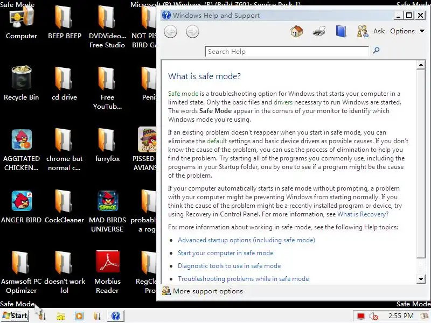Select AGGITATED CHICKEN game icon
This screenshot has width=431, height=323.
click(x=21, y=150)
